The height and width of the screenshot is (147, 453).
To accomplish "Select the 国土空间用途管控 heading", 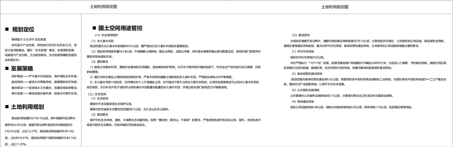I will tap(120, 28).
